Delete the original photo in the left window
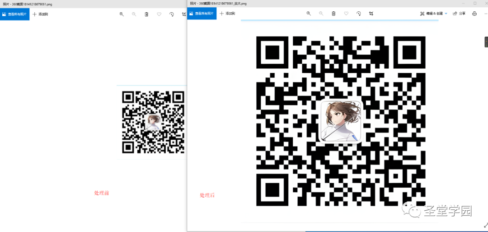Viewport: 488px width, 232px height. pyautogui.click(x=146, y=14)
